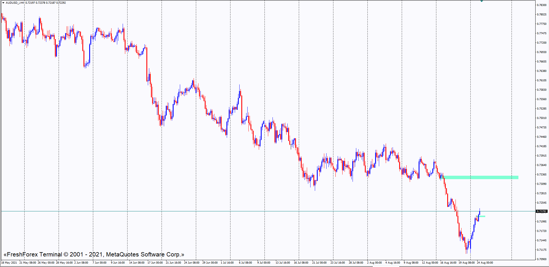The width and height of the screenshot is (549, 267).
Task: Click the 0.75830 price axis label
Action: click(x=542, y=90)
